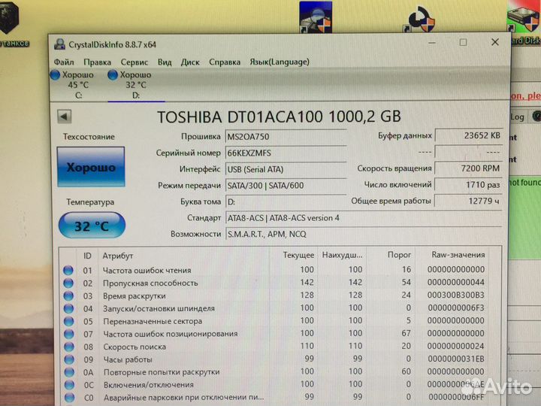
Task: Click status icon of attribute C0 row
Action: click(x=69, y=398)
